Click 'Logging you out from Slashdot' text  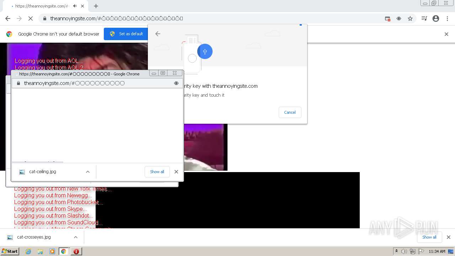53,216
